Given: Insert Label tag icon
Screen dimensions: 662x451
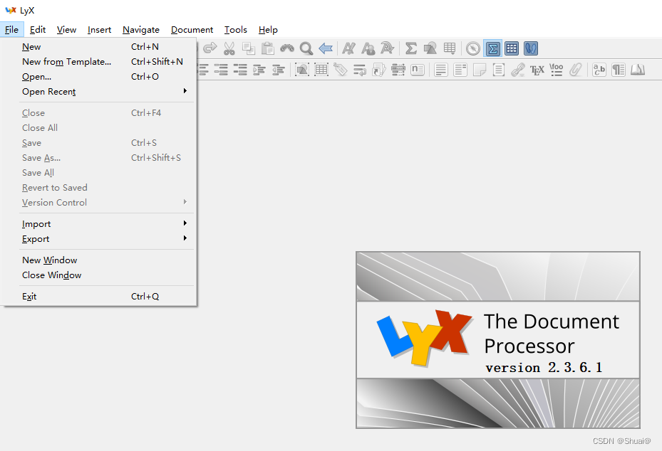Looking at the screenshot, I should tap(341, 70).
